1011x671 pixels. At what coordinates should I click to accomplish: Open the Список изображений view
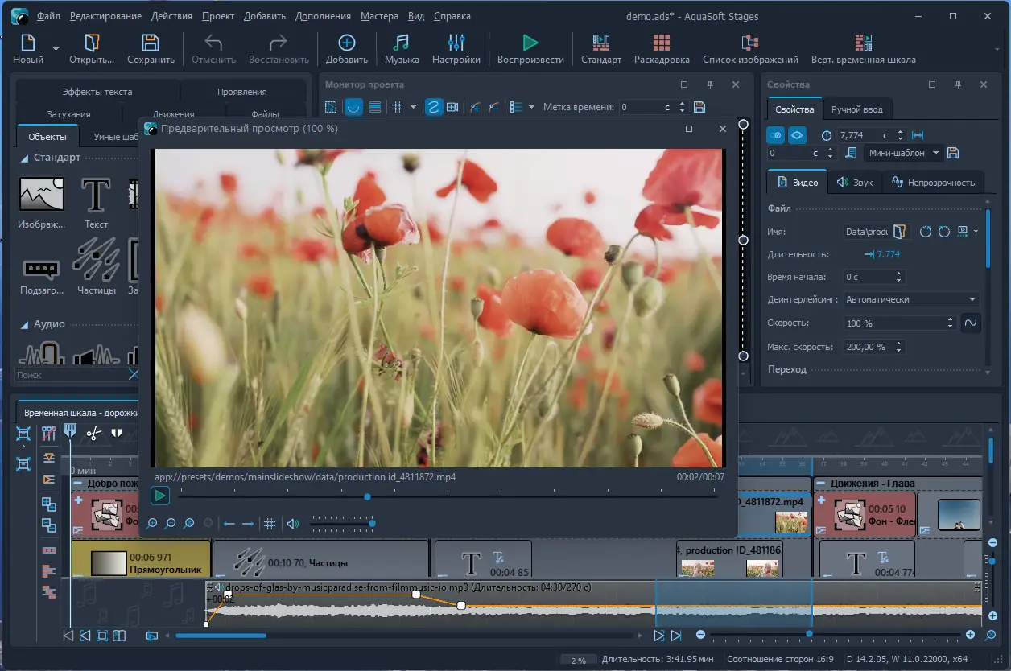click(x=749, y=48)
